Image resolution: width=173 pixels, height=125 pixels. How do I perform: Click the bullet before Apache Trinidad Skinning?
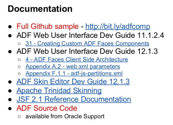point(10,91)
